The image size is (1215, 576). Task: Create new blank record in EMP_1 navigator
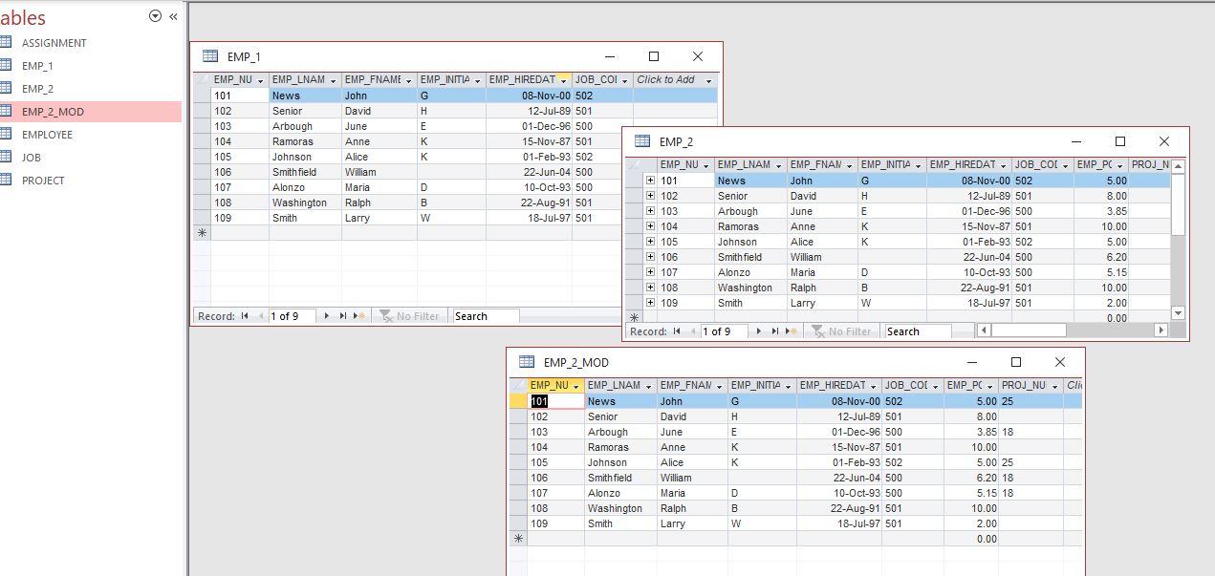[359, 316]
